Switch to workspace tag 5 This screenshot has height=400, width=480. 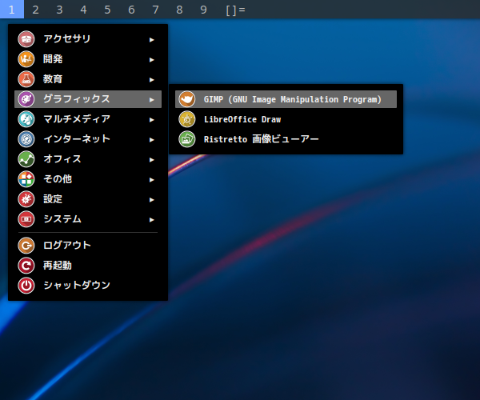(107, 9)
